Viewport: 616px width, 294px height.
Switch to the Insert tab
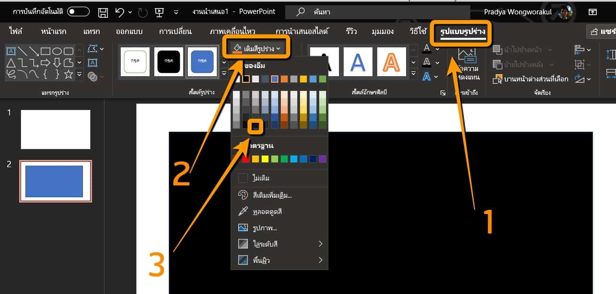[92, 32]
